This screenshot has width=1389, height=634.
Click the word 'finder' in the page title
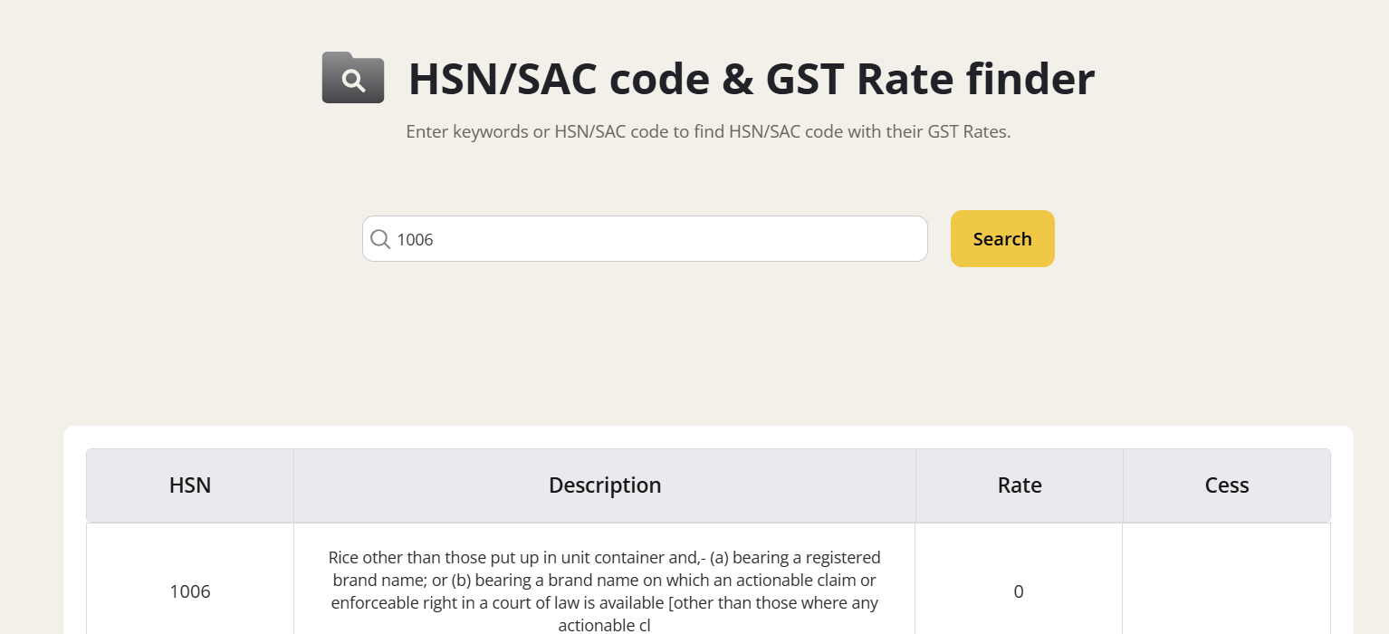tap(1030, 79)
